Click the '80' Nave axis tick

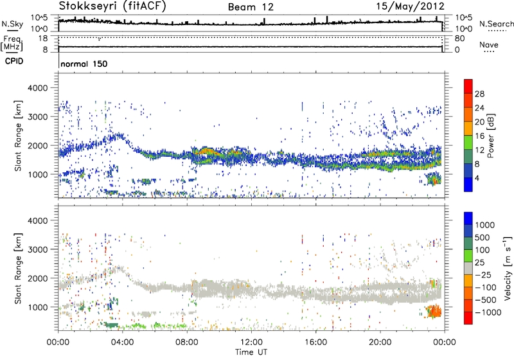tap(459, 39)
